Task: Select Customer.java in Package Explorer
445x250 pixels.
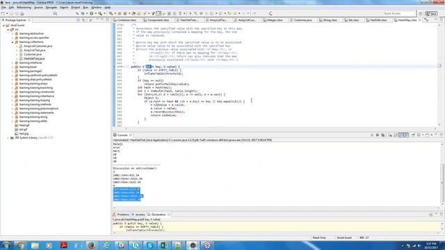Action: 33,54
